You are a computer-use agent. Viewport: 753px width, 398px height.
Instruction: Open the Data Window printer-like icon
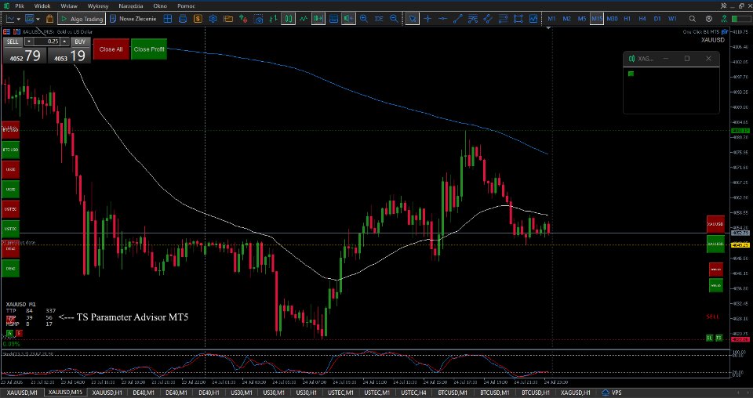(x=183, y=19)
